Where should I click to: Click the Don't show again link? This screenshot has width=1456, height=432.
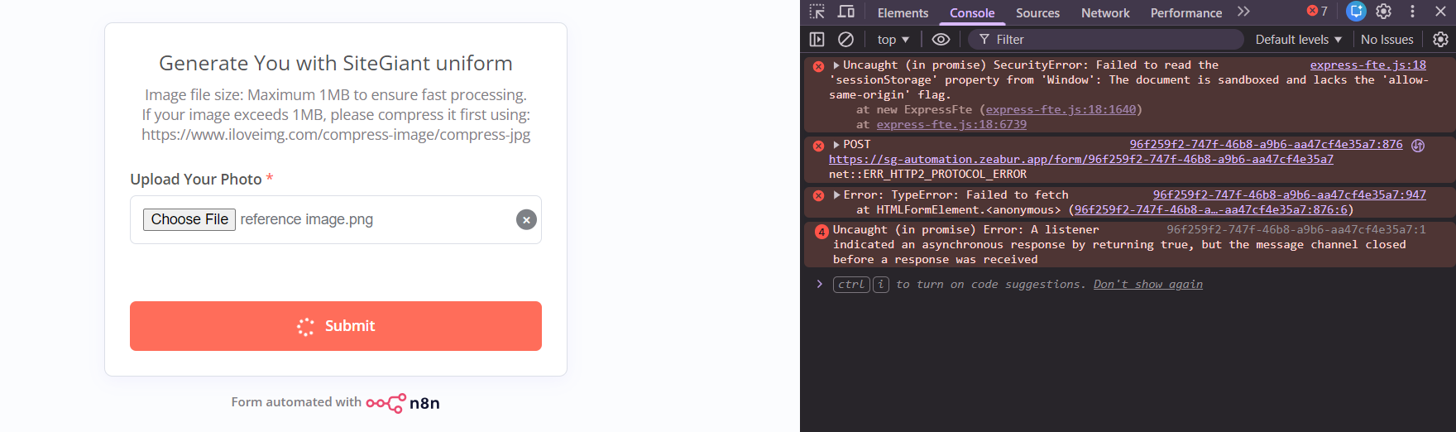[x=1147, y=284]
